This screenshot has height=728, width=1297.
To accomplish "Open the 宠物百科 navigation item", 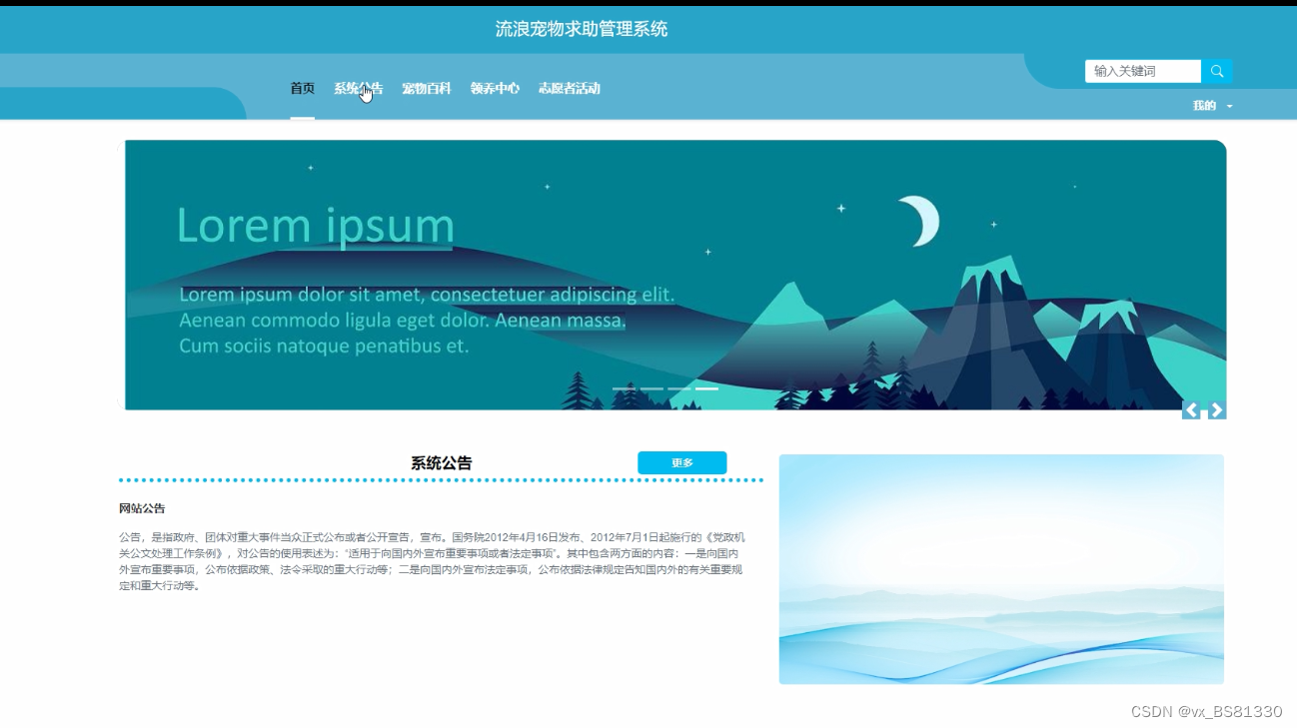I will pos(427,88).
